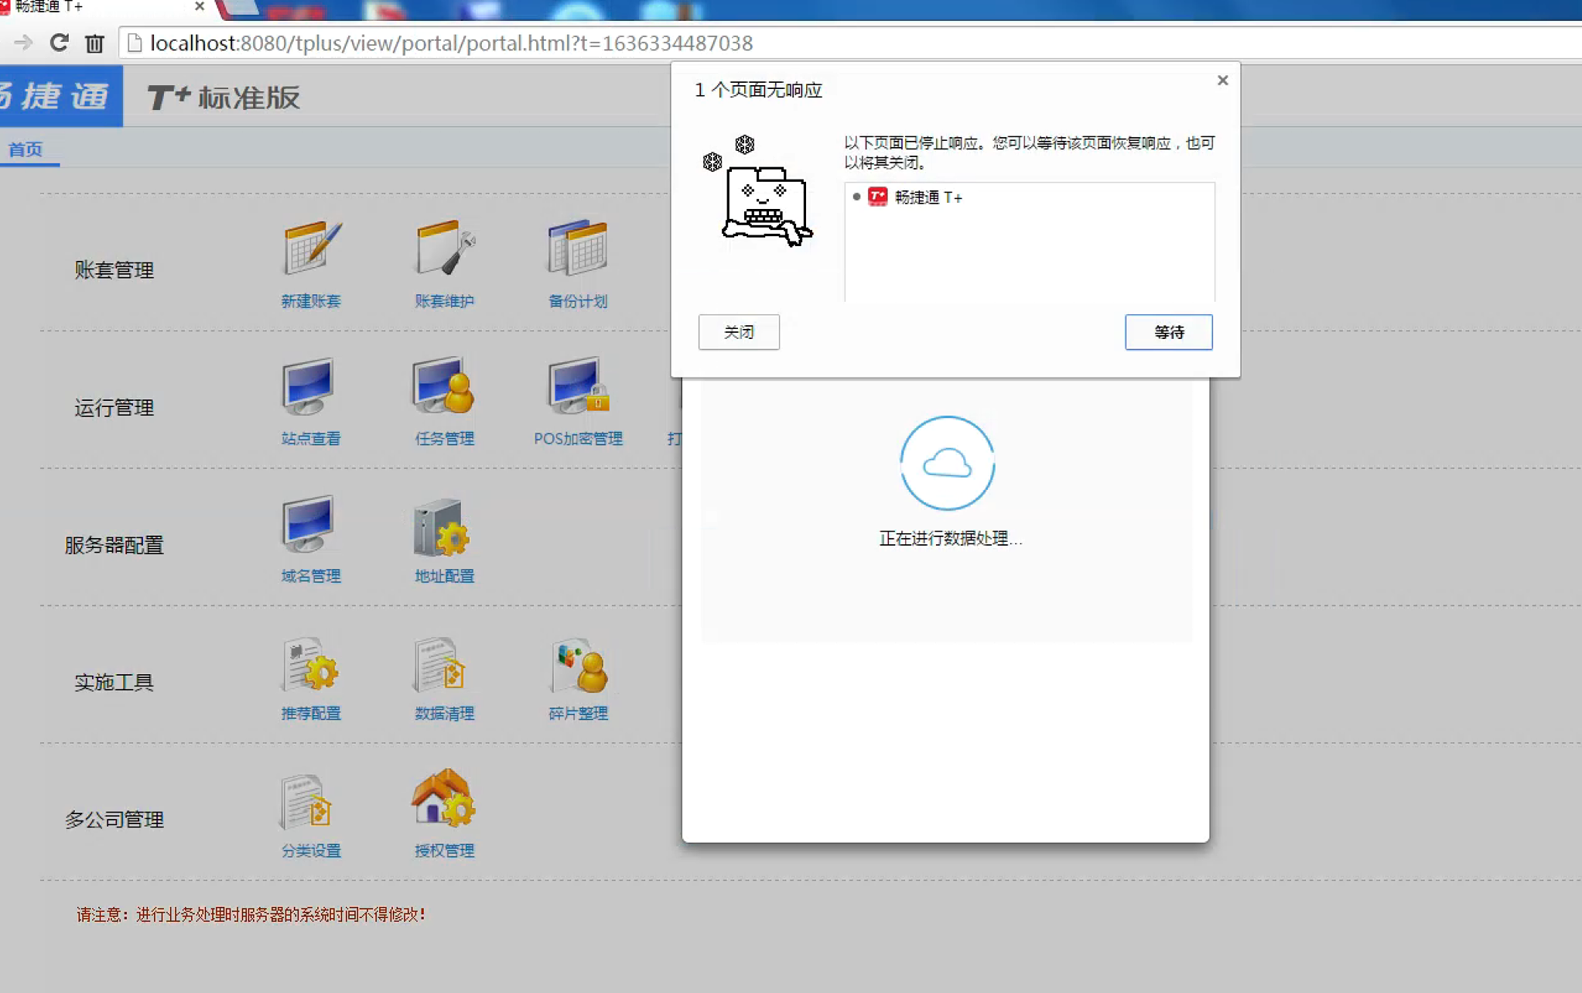Image resolution: width=1582 pixels, height=993 pixels.
Task: Click the 数据清理 text link
Action: (445, 713)
